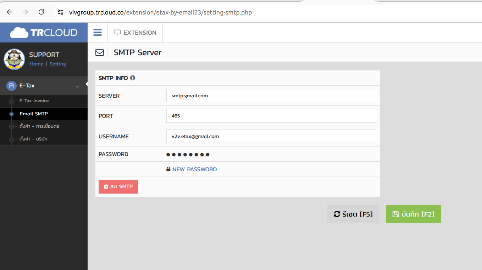Click the SMTP INFO heading text
The width and height of the screenshot is (482, 270).
coord(113,78)
